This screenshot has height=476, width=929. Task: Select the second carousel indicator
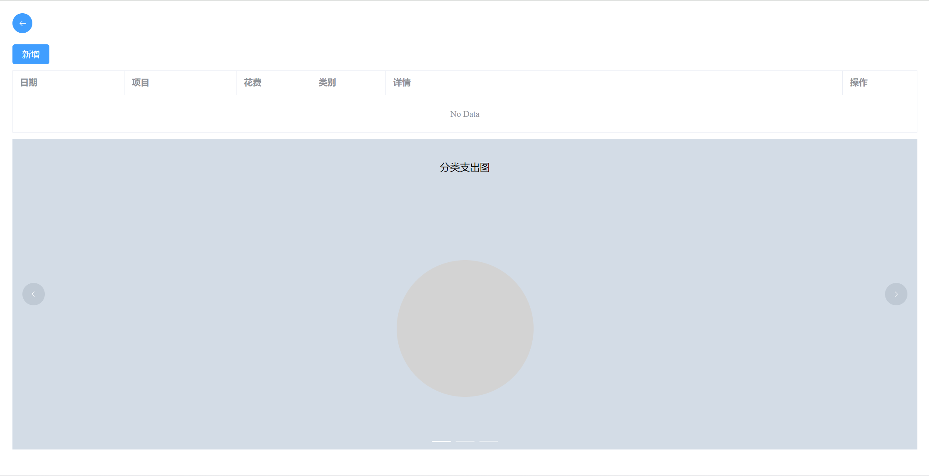tap(465, 441)
